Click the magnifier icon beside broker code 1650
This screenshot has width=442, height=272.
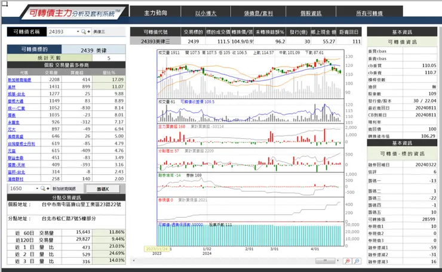tap(43, 188)
